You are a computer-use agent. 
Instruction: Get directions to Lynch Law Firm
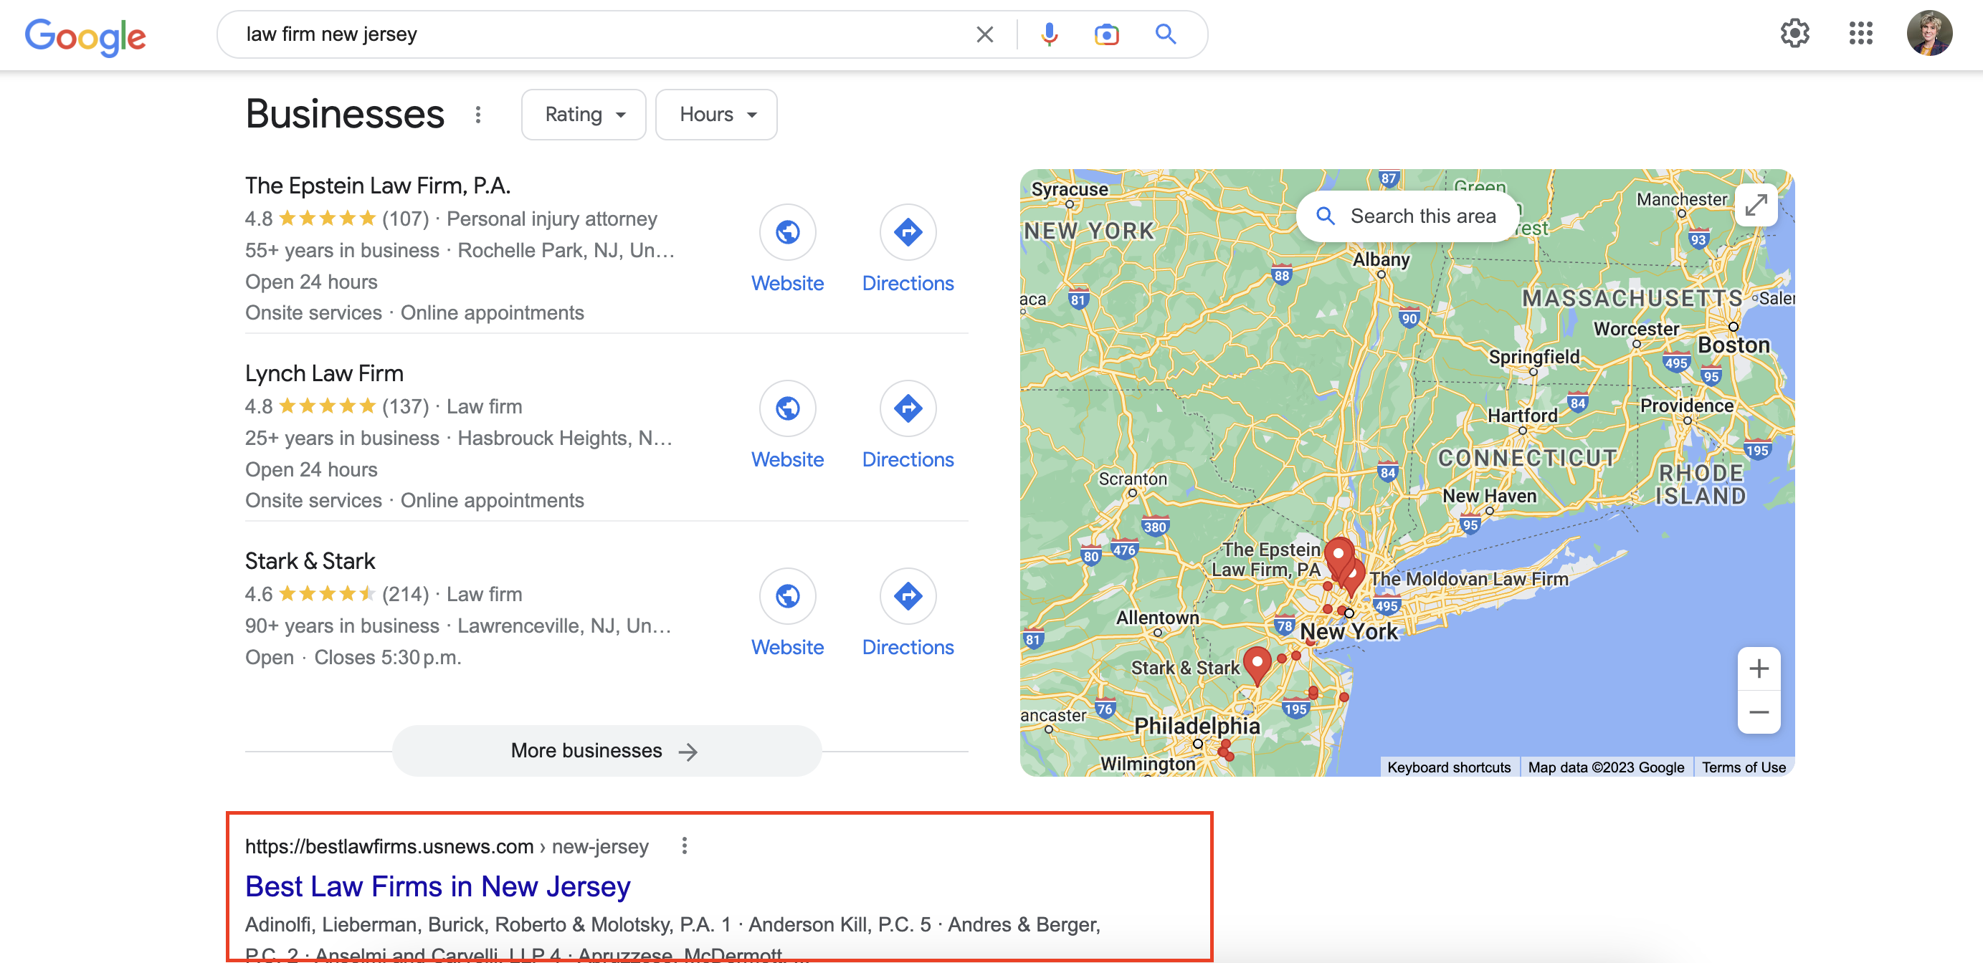(908, 408)
